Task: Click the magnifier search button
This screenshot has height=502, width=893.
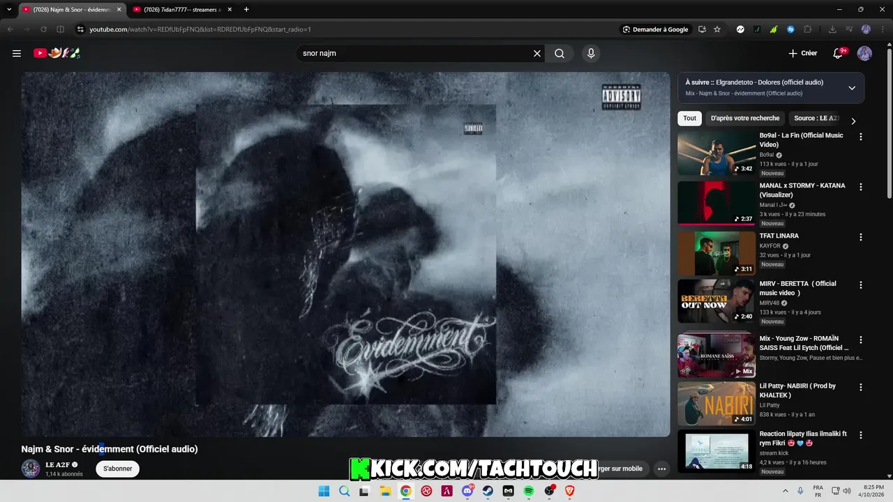Action: 560,54
